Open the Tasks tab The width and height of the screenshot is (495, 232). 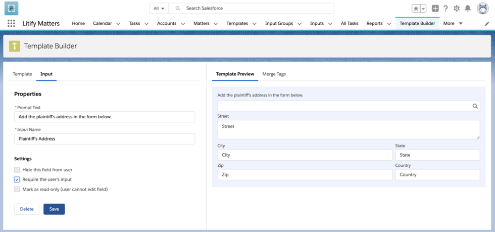click(x=134, y=23)
